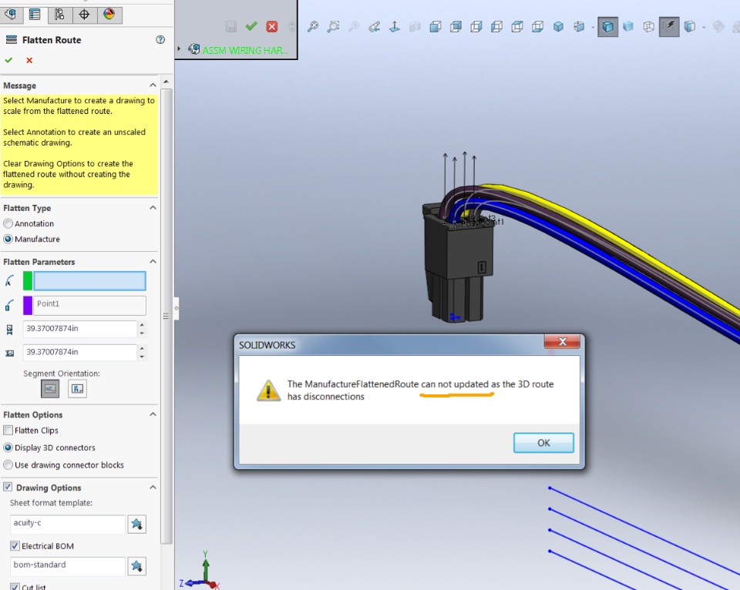
Task: Select the DimXpert Manager crosshair tab
Action: (84, 14)
